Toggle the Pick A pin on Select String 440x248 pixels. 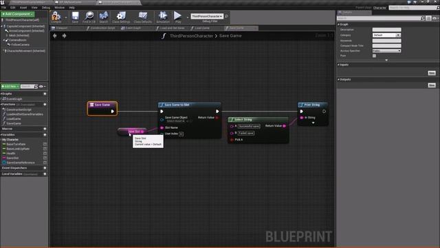(x=232, y=140)
